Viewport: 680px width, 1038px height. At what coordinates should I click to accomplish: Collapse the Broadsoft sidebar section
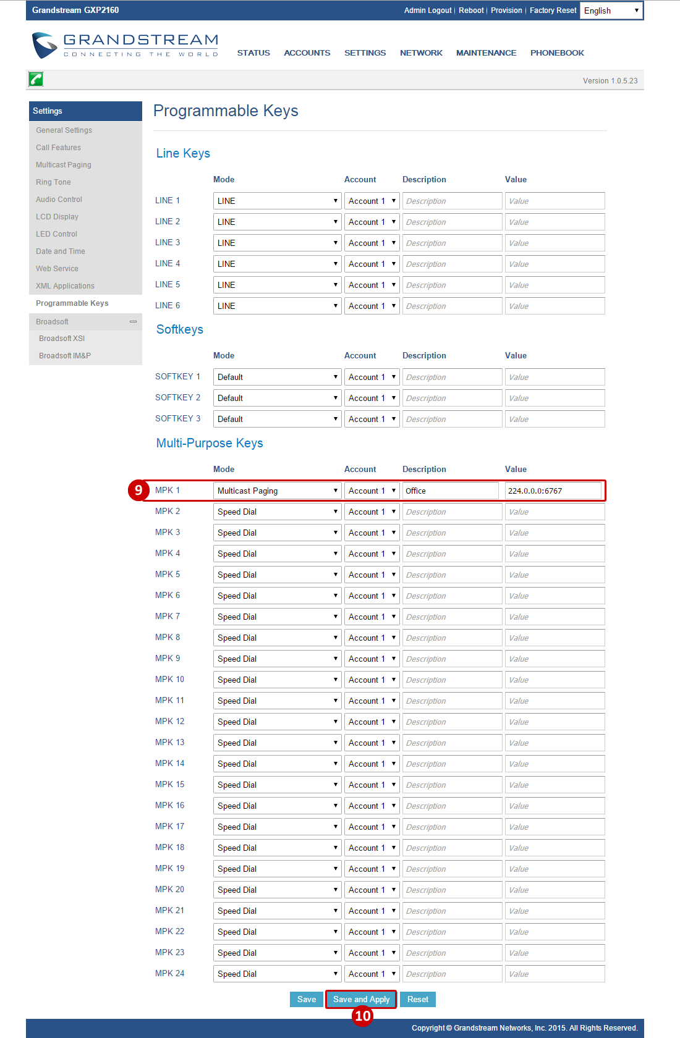pos(133,322)
